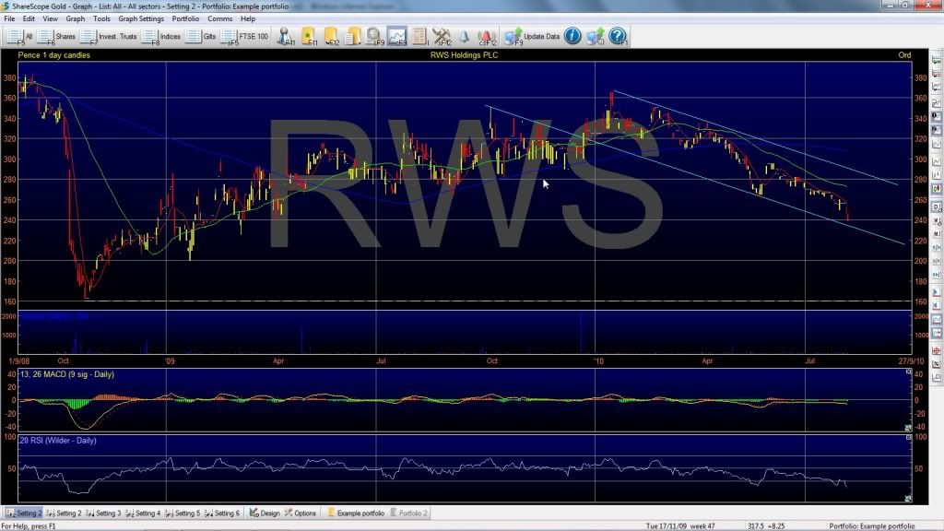The width and height of the screenshot is (944, 531).
Task: Switch to the Setting 4 tab
Action: click(143, 513)
